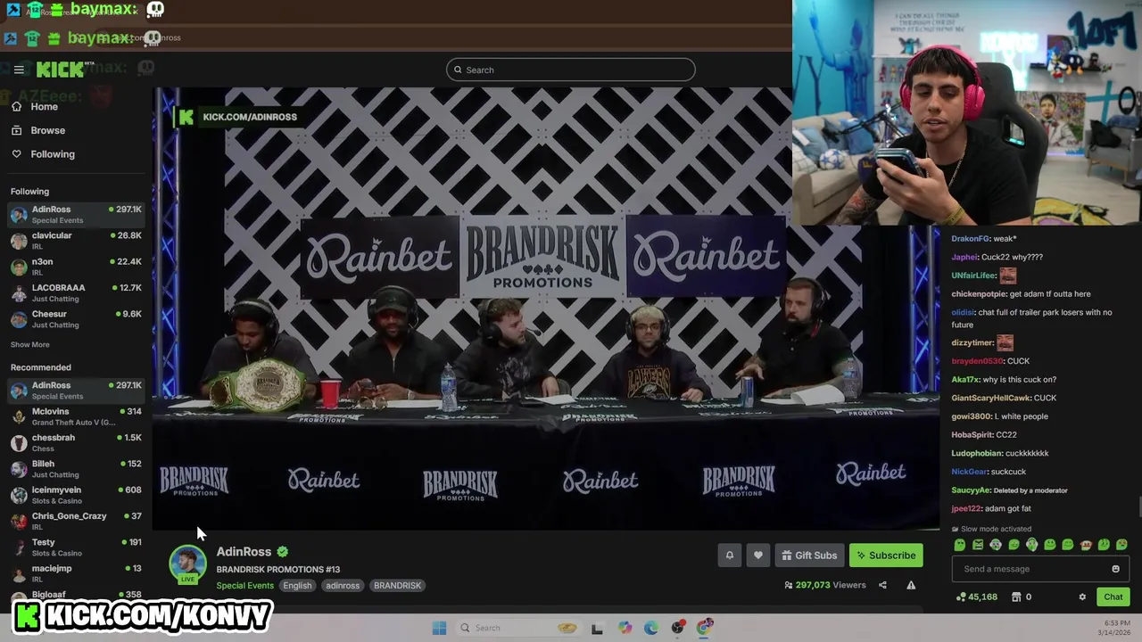
Task: Open Cheesur channel in Following list
Action: click(76, 319)
